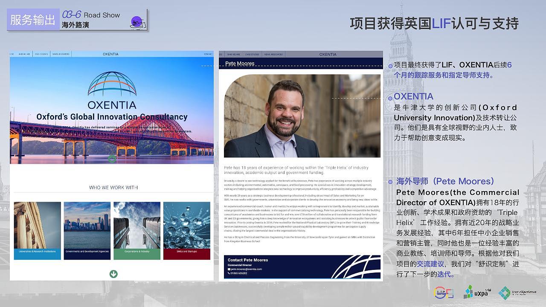Viewport: 546px width, 307px height.
Task: Open the Universities & Research Institutions card
Action: (x=38, y=231)
